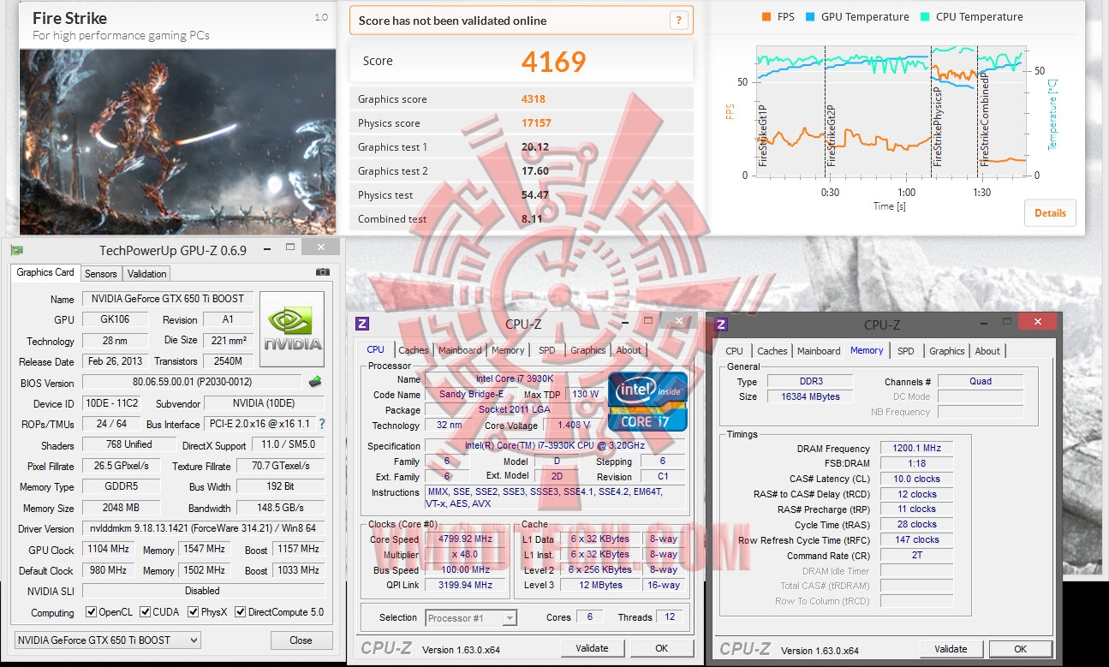
Task: Click the Bus Interface question mark icon
Action: [322, 424]
